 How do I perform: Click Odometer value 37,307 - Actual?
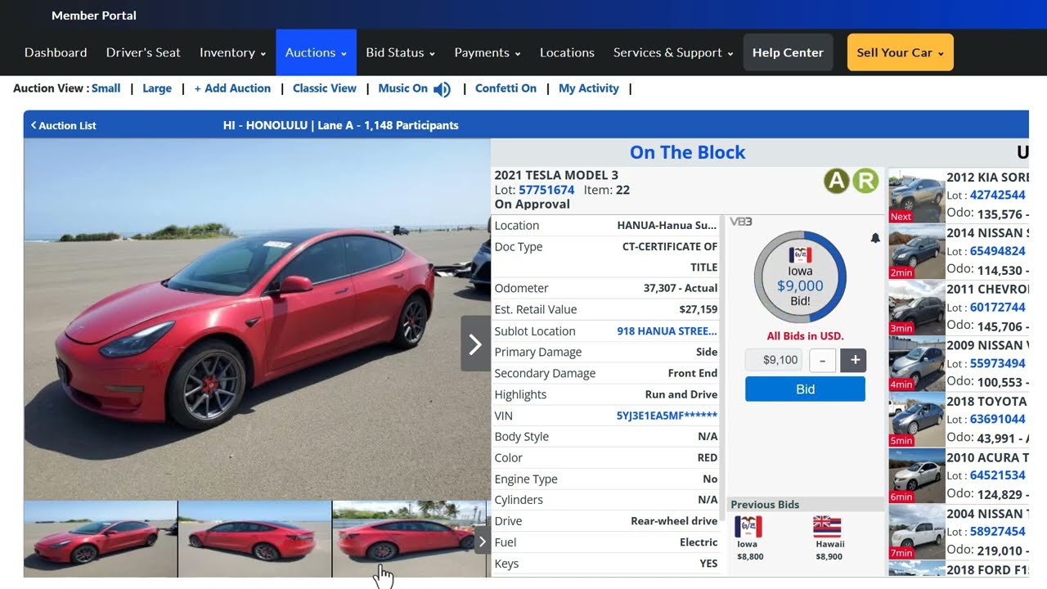(681, 289)
